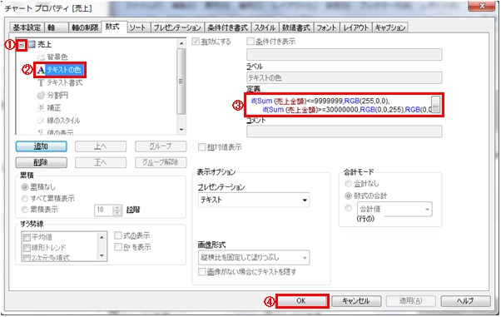The width and height of the screenshot is (501, 317).
Task: Close the チャート プロパティ dialog
Action: pos(483,6)
